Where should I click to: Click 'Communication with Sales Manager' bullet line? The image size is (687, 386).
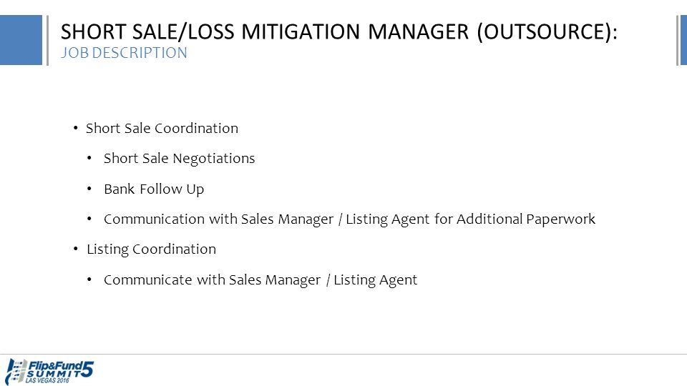click(x=349, y=219)
